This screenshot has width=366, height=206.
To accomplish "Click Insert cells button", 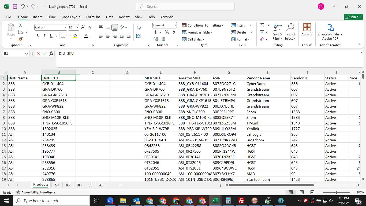I will click(x=238, y=25).
